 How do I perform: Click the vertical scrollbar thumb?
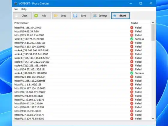pyautogui.click(x=153, y=32)
